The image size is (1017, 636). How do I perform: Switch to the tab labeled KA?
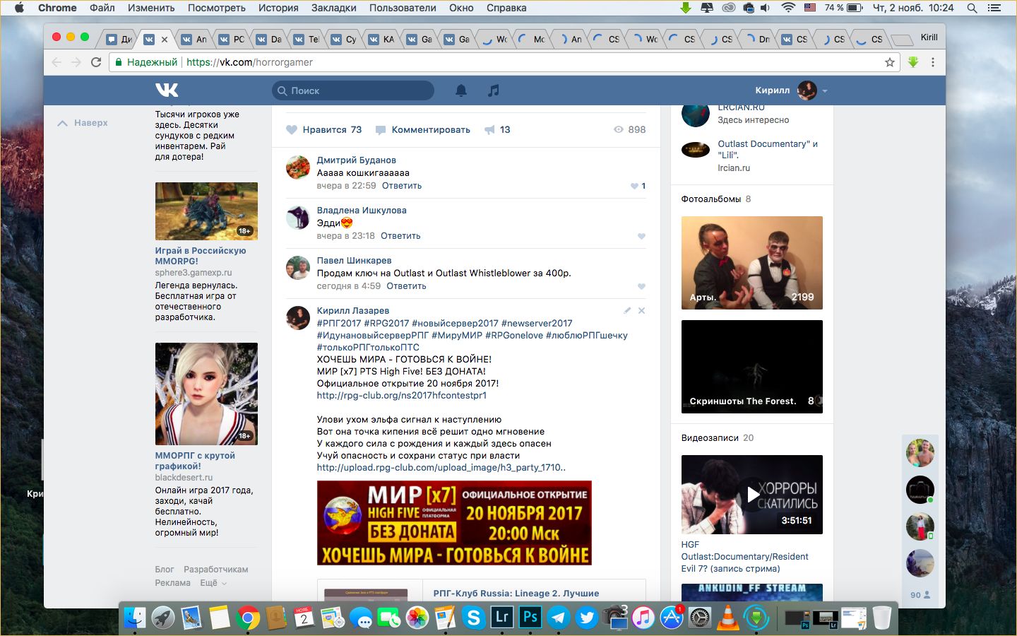tap(382, 39)
